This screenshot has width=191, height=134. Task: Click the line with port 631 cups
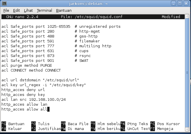(x=45, y=51)
